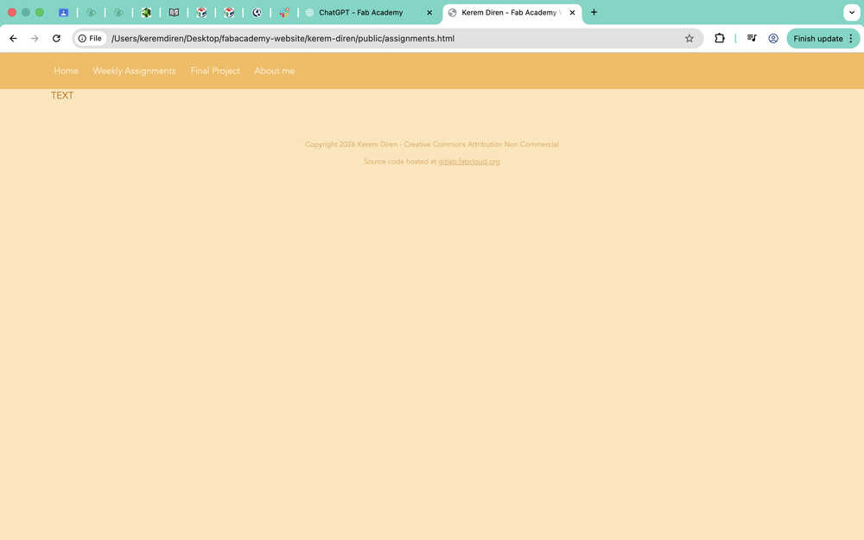Click the Finish update button
The height and width of the screenshot is (540, 864).
point(818,39)
